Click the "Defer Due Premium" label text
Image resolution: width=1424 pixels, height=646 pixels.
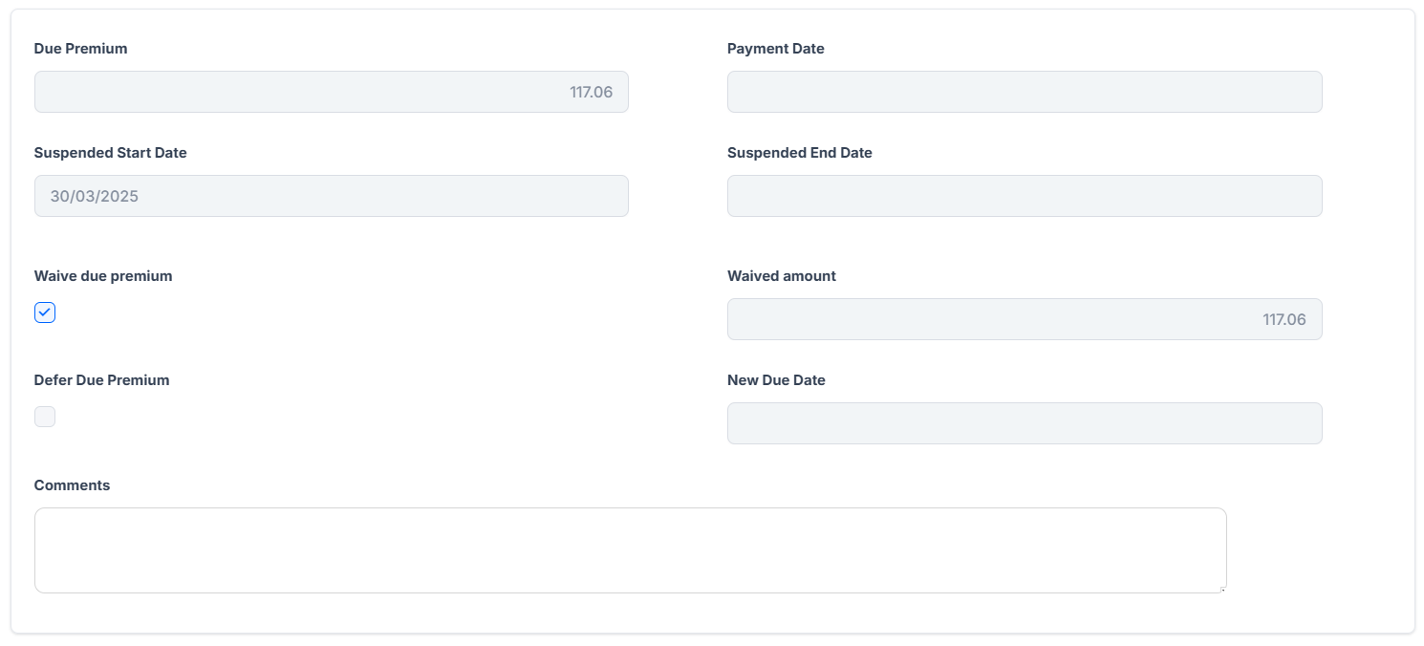pos(101,380)
